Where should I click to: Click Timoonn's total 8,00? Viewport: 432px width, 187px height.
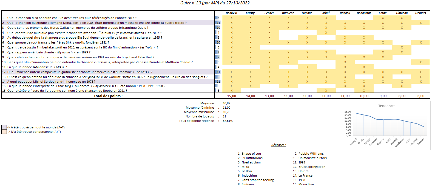coord(402,96)
